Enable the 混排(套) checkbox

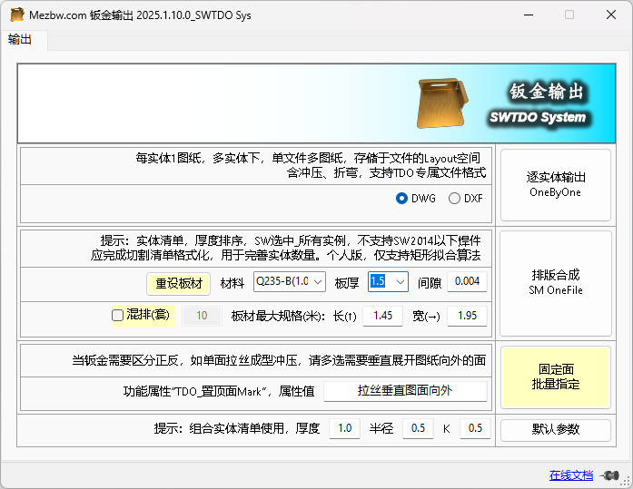coord(117,316)
